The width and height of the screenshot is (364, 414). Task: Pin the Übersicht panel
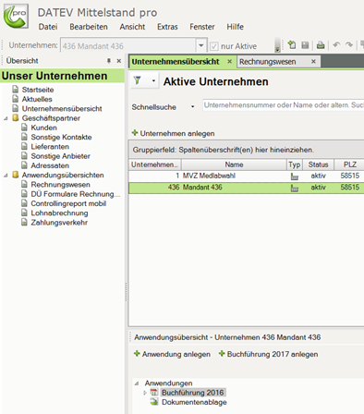click(x=109, y=61)
